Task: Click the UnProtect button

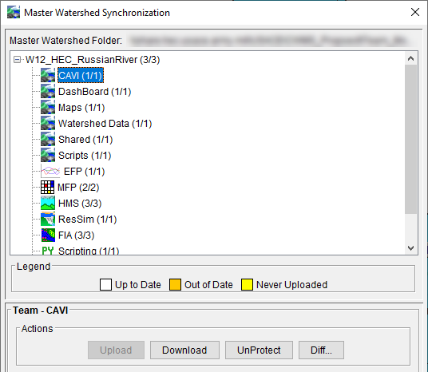Action: click(x=259, y=350)
